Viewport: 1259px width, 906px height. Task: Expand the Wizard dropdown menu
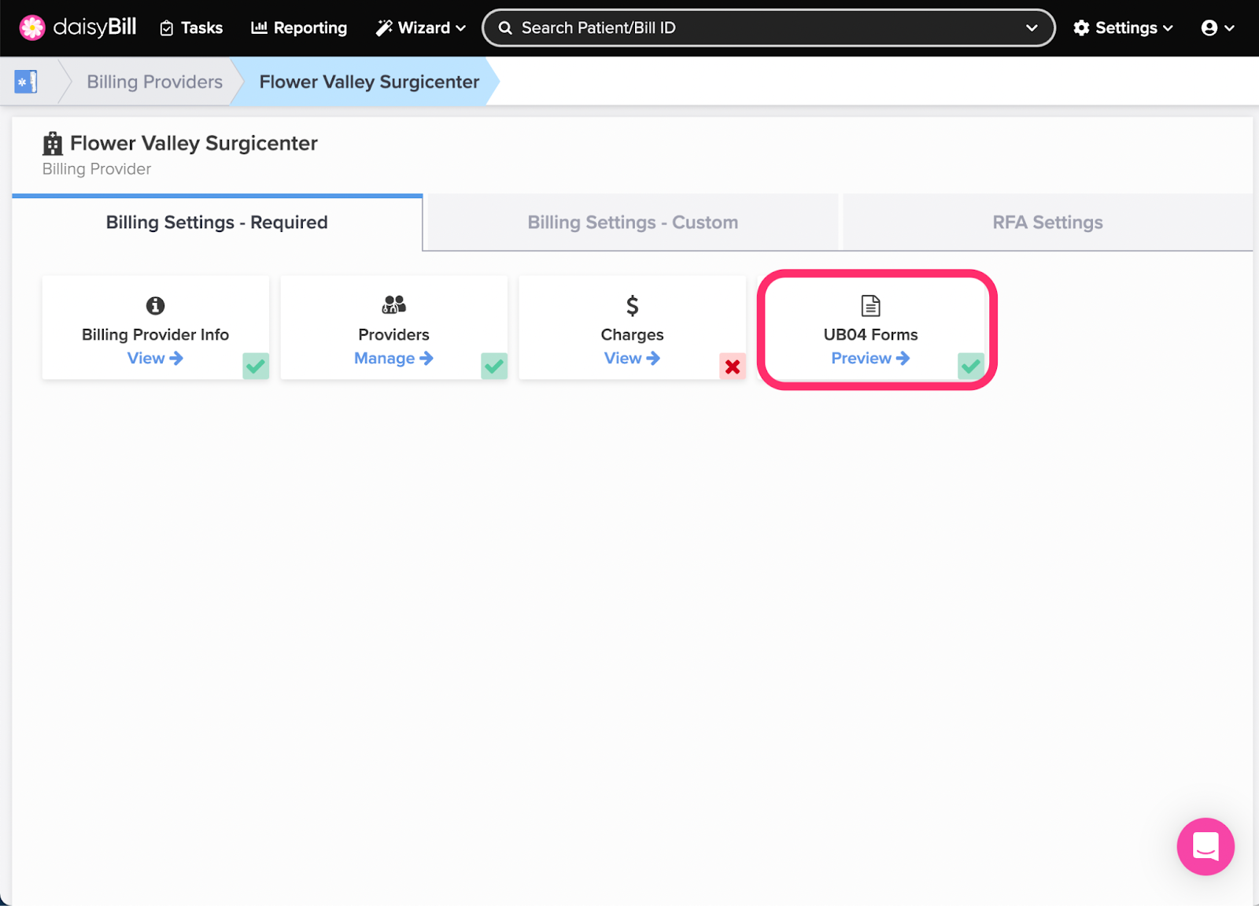point(420,28)
